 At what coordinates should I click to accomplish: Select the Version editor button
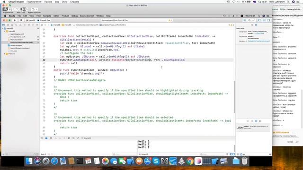[254, 20]
